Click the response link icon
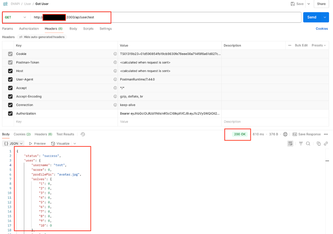Screen dimensions: 333x234 click(326, 143)
